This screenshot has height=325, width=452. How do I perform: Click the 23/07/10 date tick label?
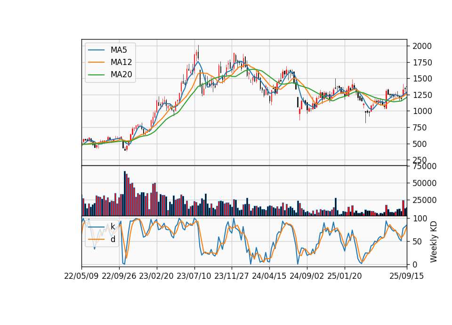click(x=194, y=276)
